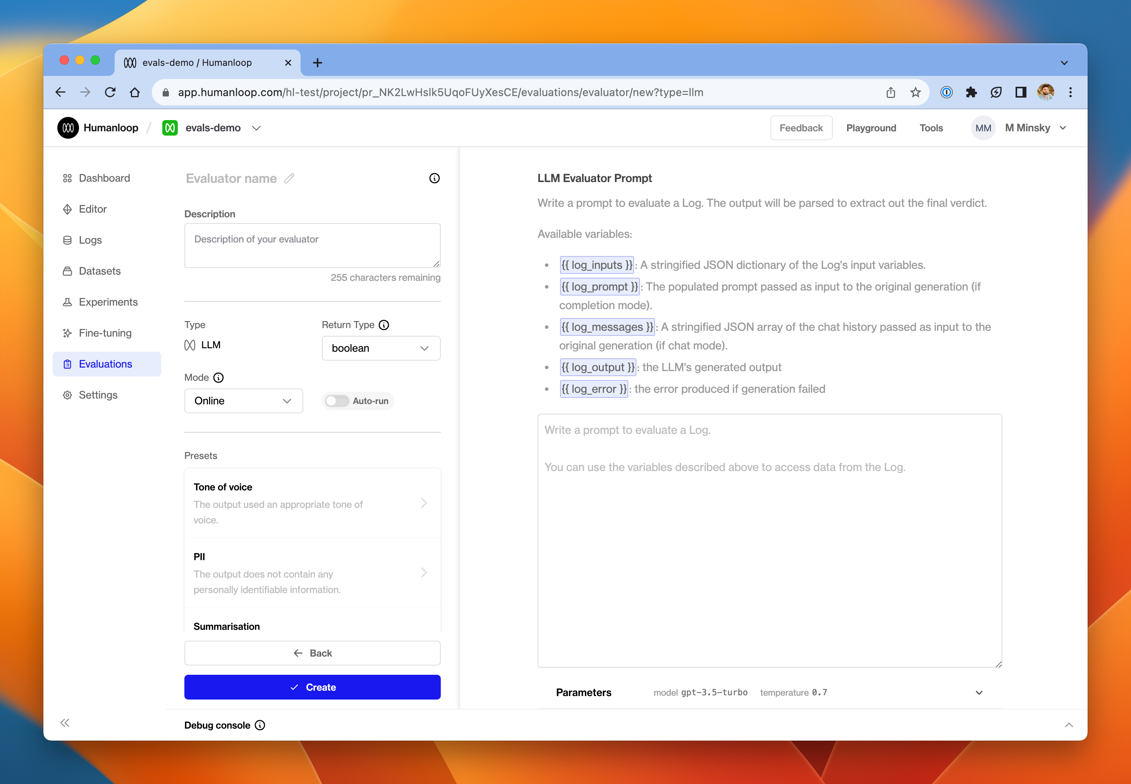Enable the Auto-run toggle
The image size is (1131, 784).
pyautogui.click(x=337, y=401)
